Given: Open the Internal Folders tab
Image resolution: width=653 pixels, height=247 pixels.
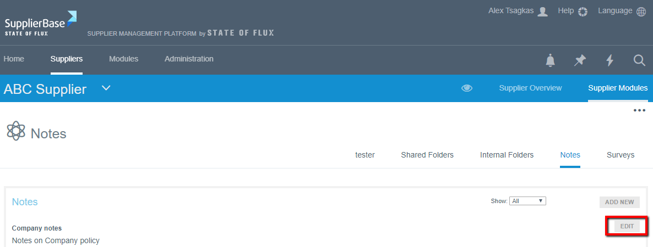Looking at the screenshot, I should pyautogui.click(x=507, y=155).
